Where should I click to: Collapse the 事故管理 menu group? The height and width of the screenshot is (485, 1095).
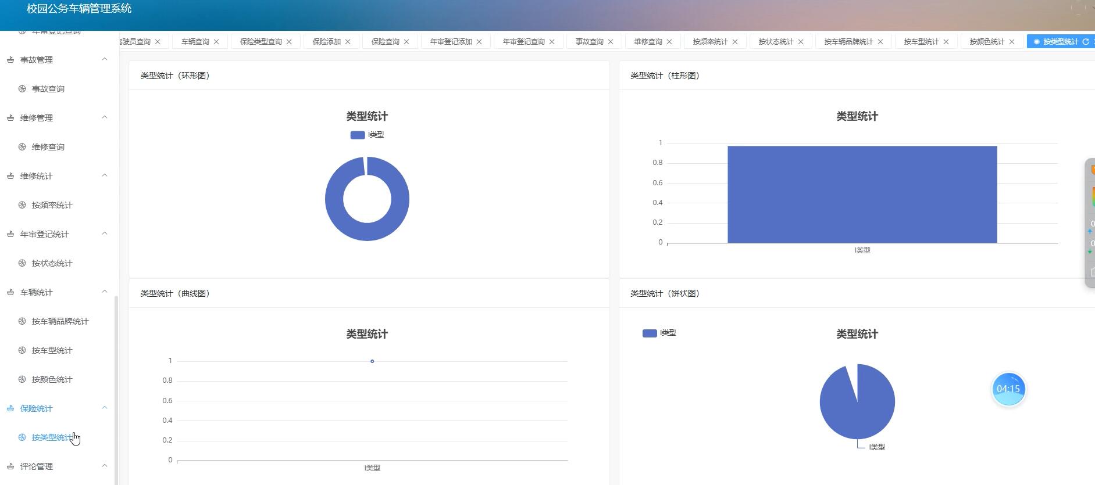coord(105,59)
